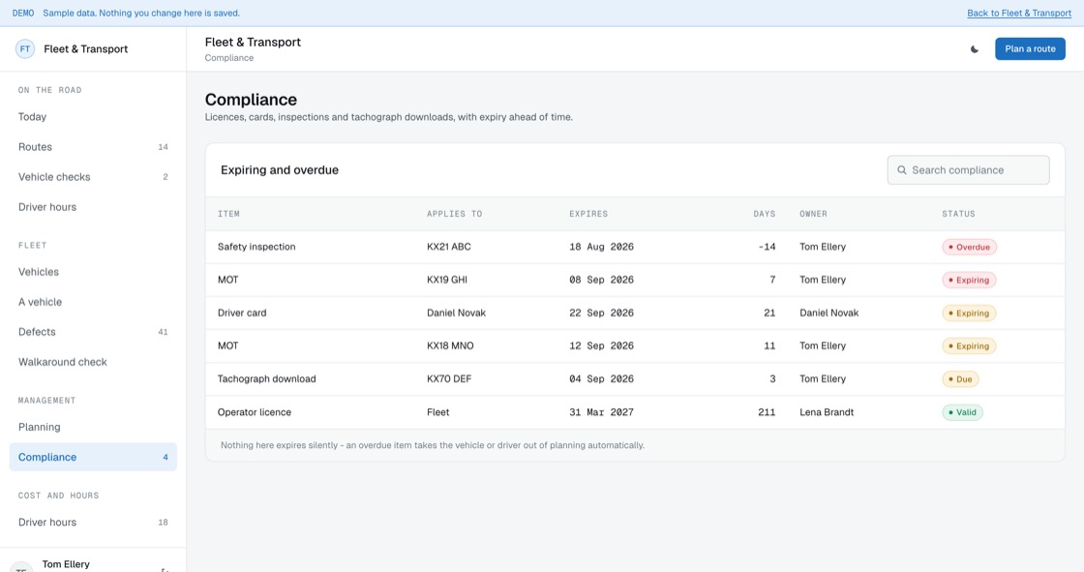The width and height of the screenshot is (1084, 572).
Task: Click the Expiring and overdue heading
Action: click(280, 170)
